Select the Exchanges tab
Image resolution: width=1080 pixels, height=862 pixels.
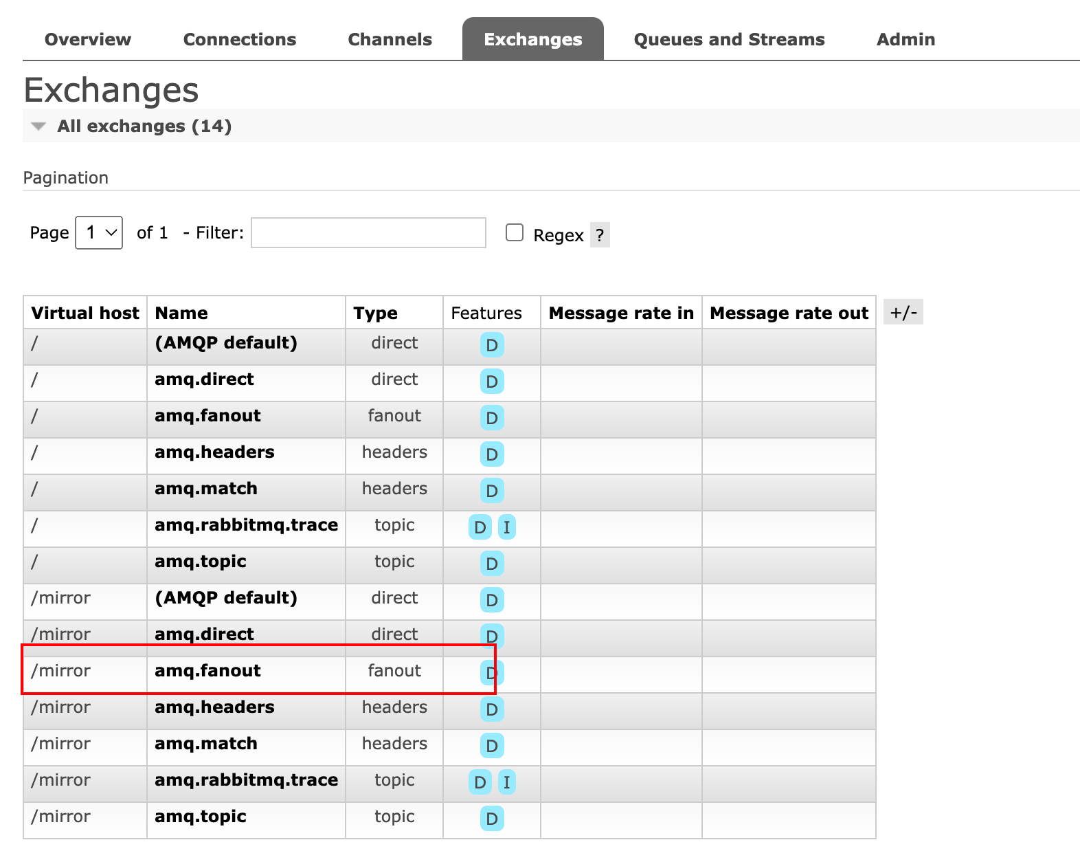(533, 40)
